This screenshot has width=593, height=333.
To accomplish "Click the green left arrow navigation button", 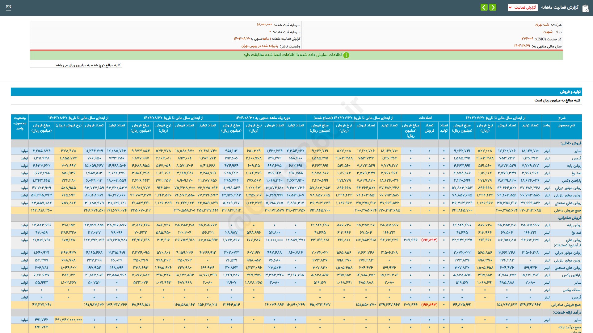I will [484, 7].
